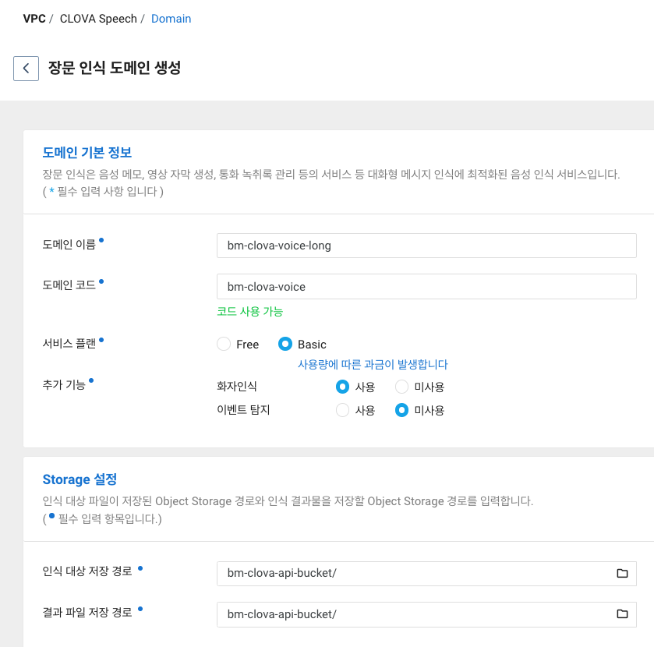Image resolution: width=654 pixels, height=647 pixels.
Task: Click the CLOVA Speech breadcrumb item
Action: click(x=99, y=19)
